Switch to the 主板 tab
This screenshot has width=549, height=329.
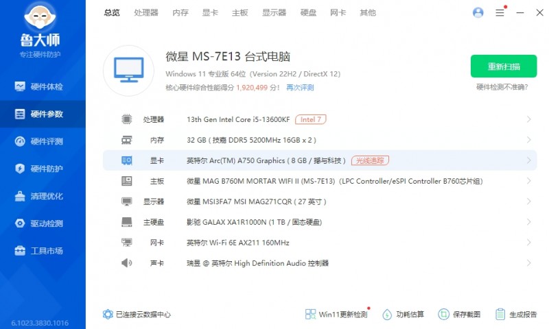(x=240, y=13)
